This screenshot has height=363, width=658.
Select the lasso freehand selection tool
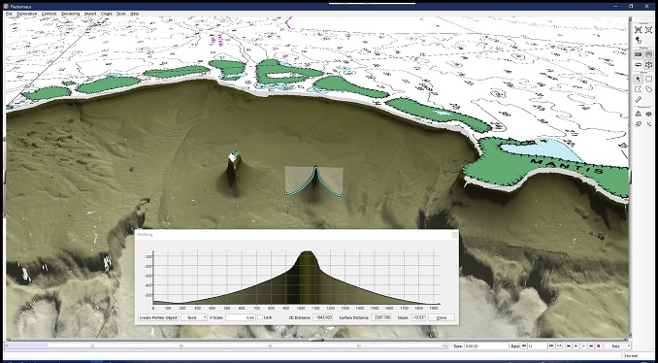pos(648,89)
